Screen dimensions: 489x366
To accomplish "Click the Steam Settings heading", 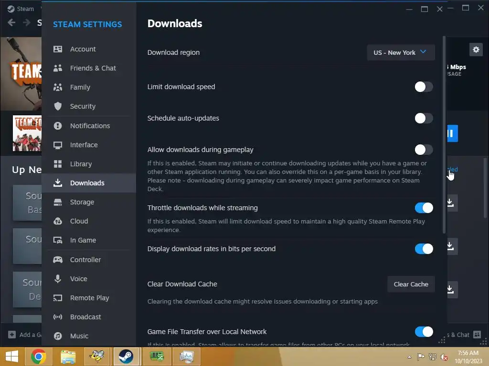I will coord(87,24).
